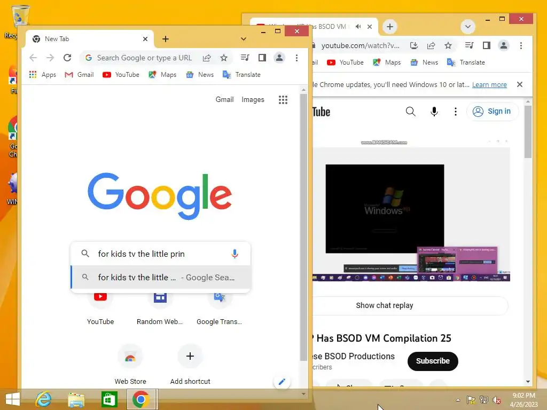Click the address bar in New Tab window
Image resolution: width=547 pixels, height=410 pixels.
point(144,58)
